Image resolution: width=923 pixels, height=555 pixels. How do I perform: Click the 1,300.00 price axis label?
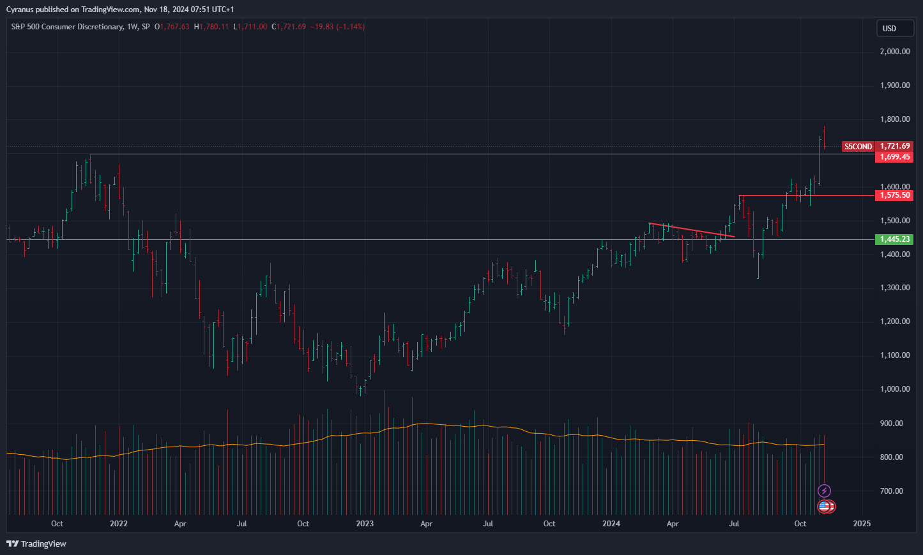click(895, 288)
